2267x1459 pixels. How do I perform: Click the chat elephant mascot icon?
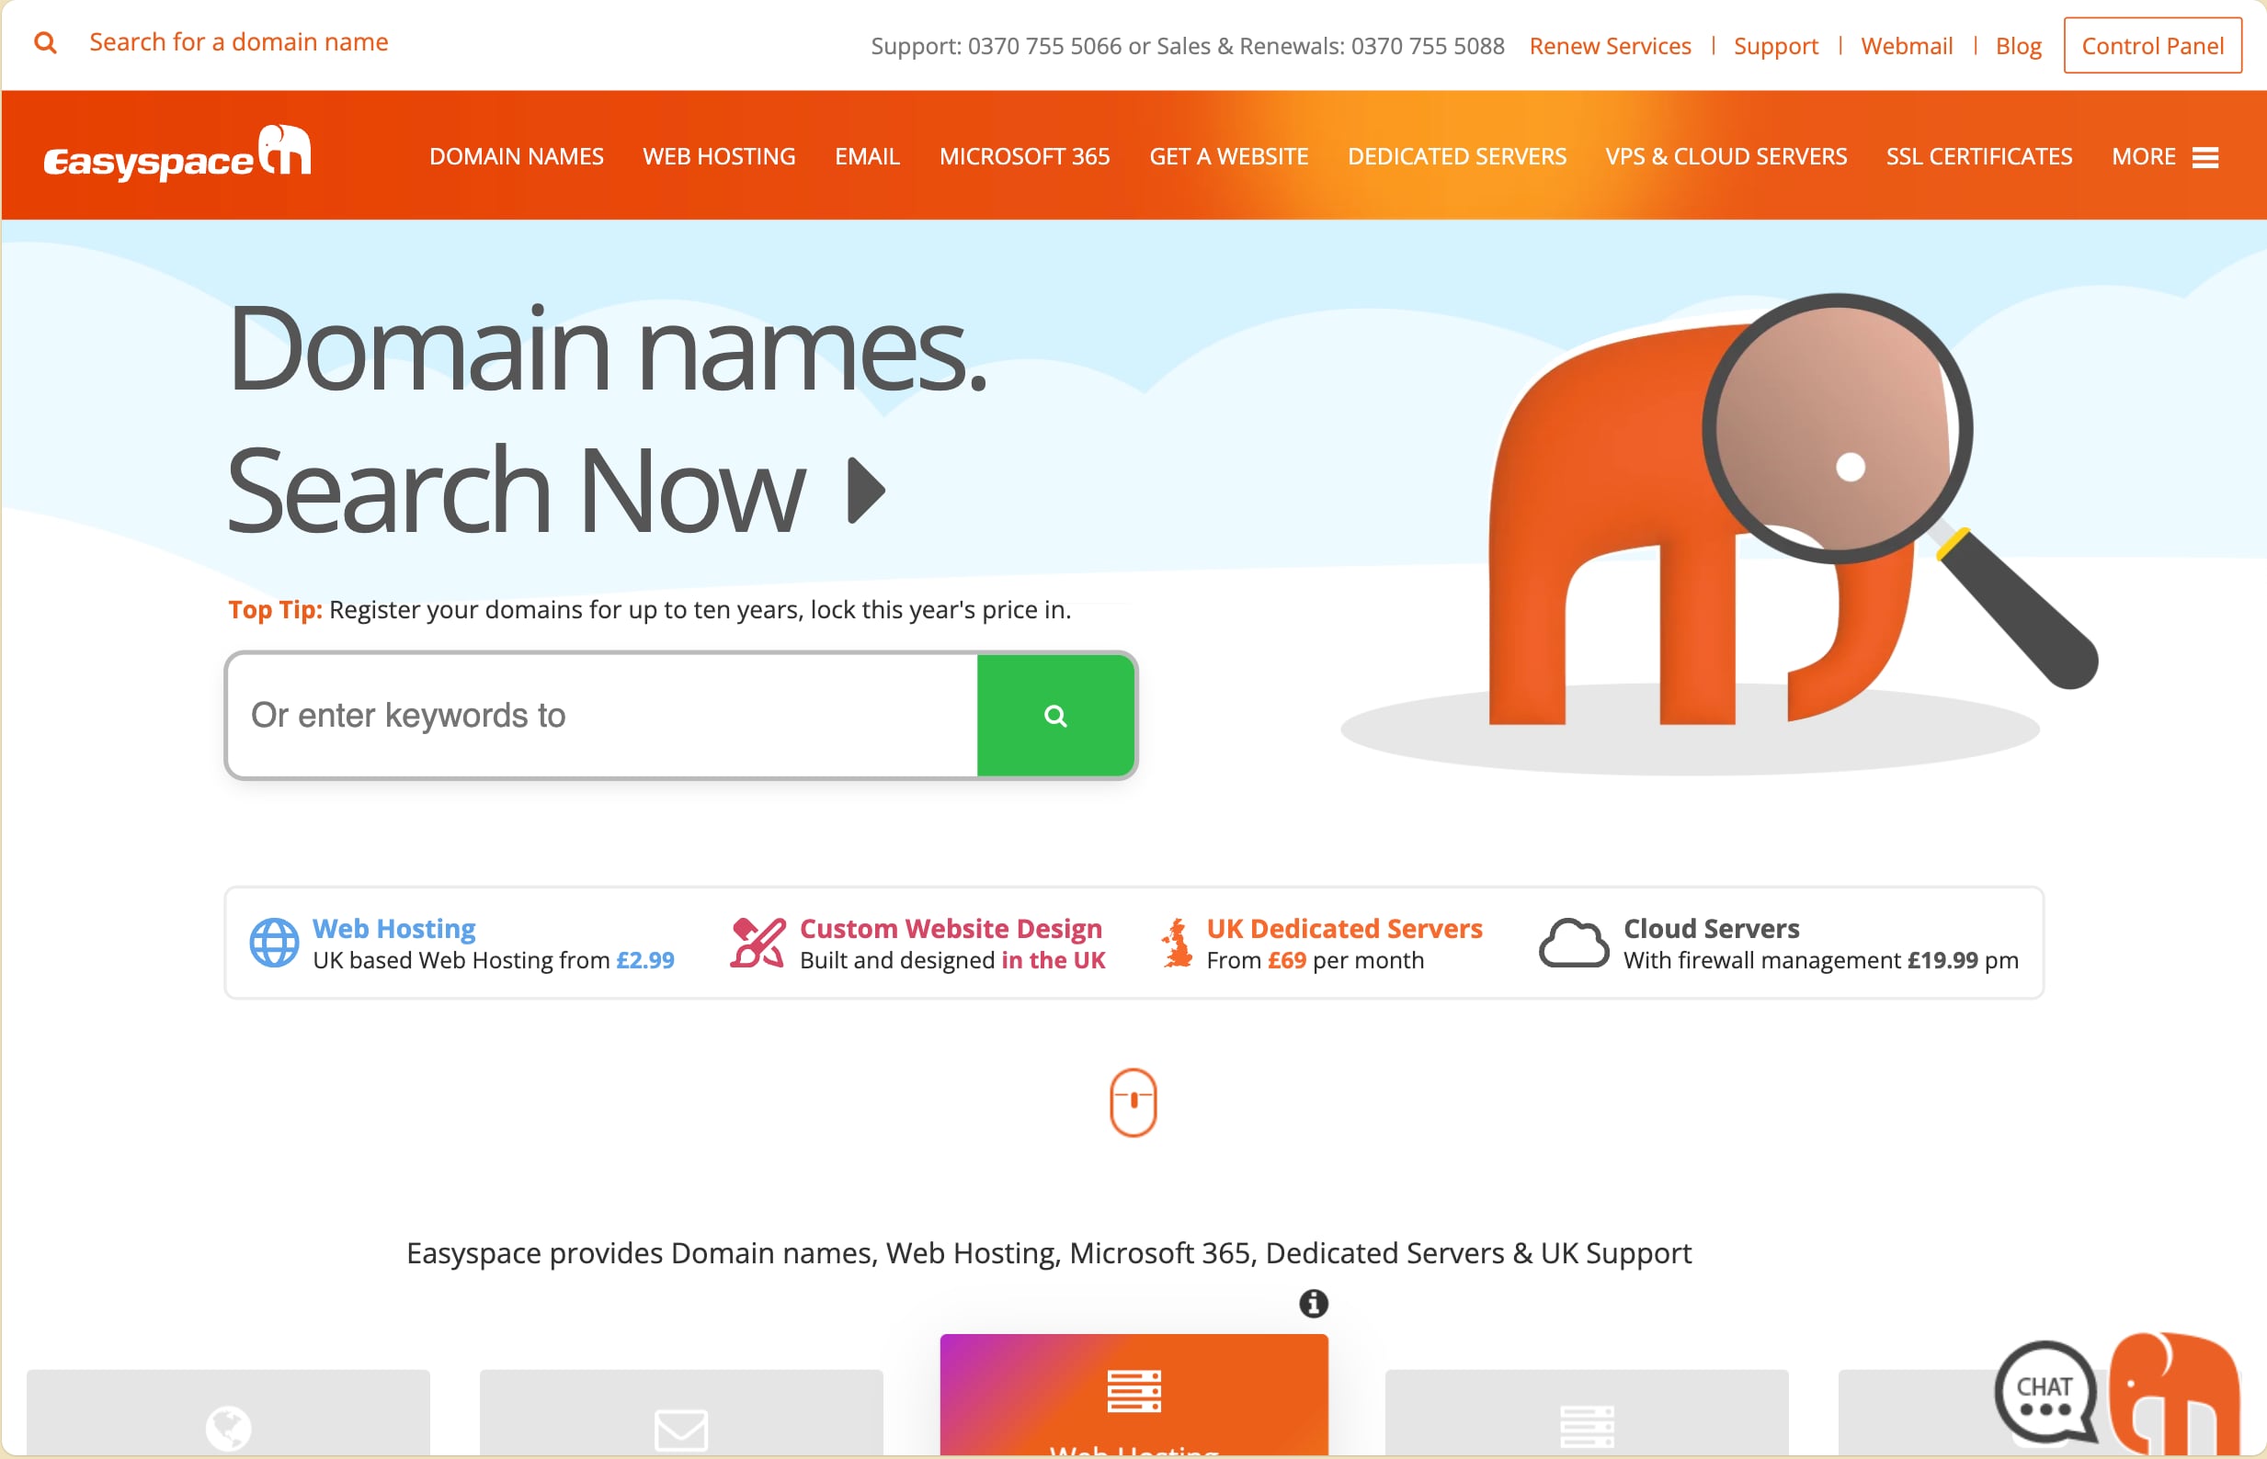[x=2173, y=1394]
